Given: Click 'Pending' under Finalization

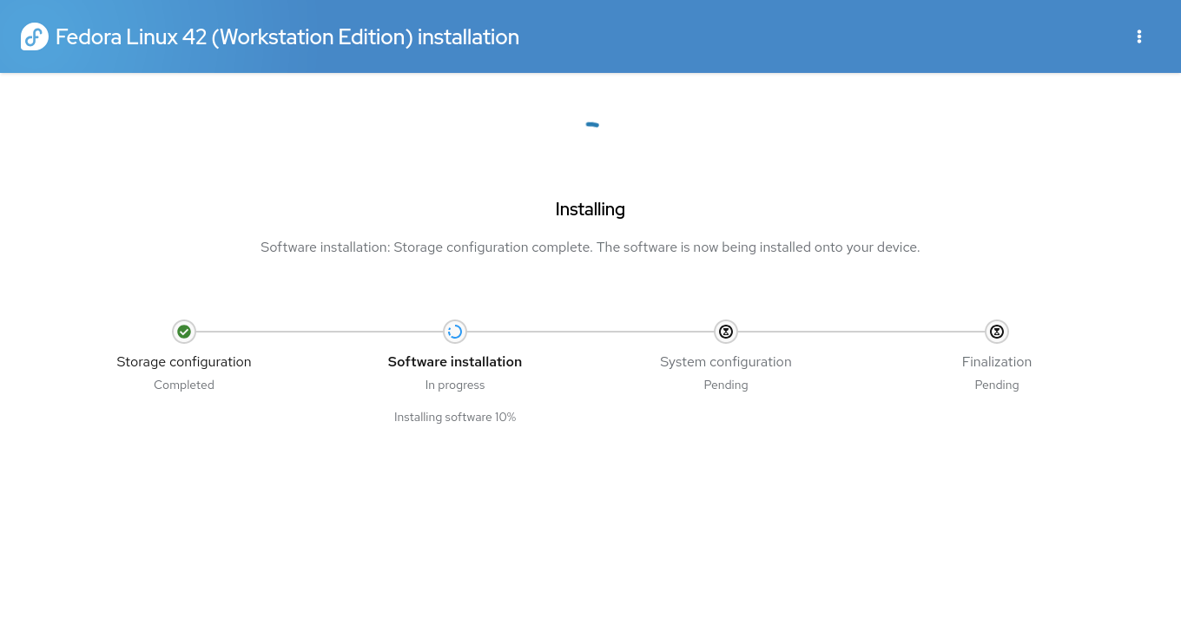Looking at the screenshot, I should click(997, 385).
